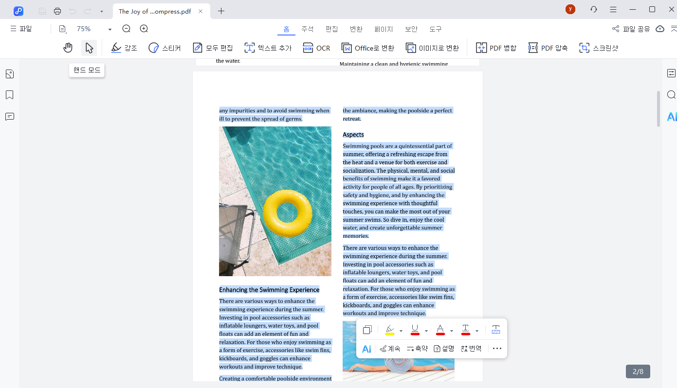Open the page thumbnails sidebar panel
Viewport: 677px width, 388px height.
pos(10,74)
